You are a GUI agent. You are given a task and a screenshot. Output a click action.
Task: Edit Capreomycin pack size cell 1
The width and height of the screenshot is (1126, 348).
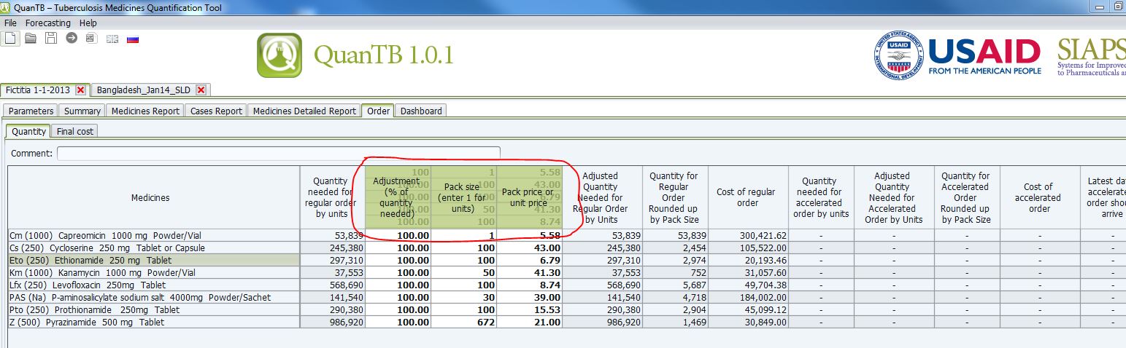click(x=464, y=235)
